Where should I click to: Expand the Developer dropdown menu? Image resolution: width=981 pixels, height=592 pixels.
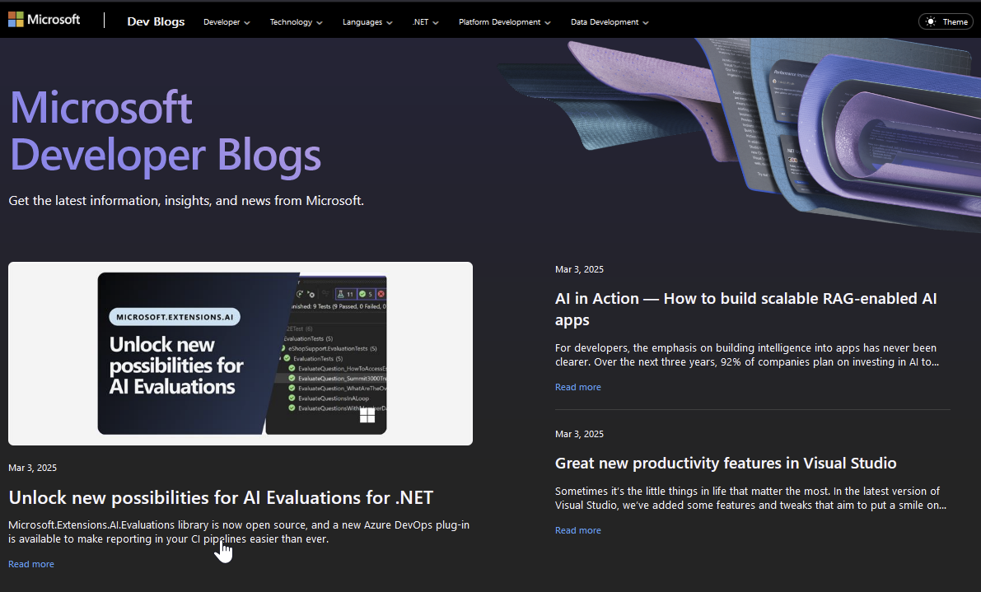point(227,22)
